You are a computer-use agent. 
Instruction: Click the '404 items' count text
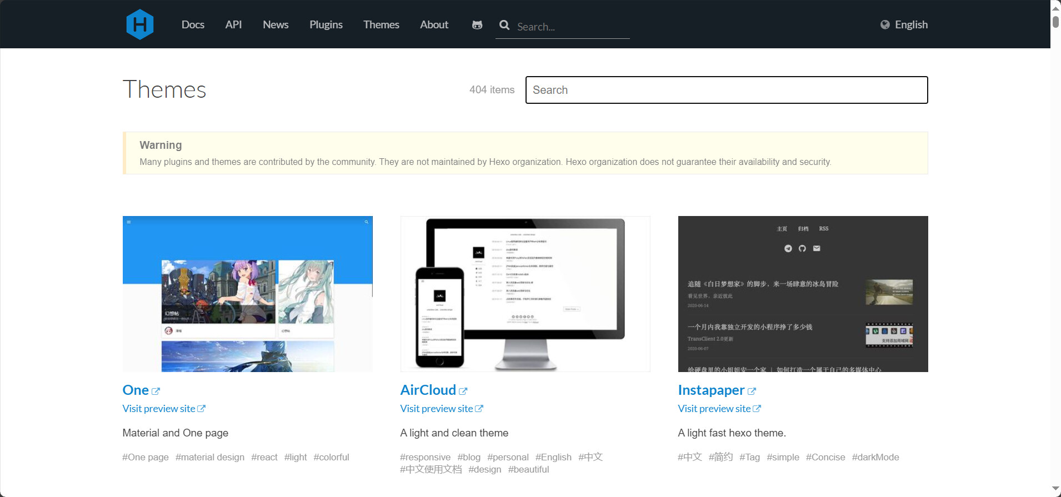click(492, 90)
